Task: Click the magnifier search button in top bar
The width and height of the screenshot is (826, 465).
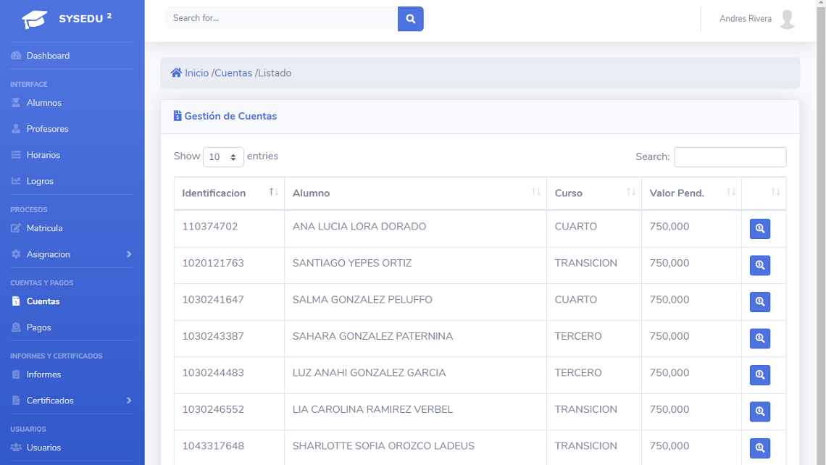Action: (x=410, y=19)
